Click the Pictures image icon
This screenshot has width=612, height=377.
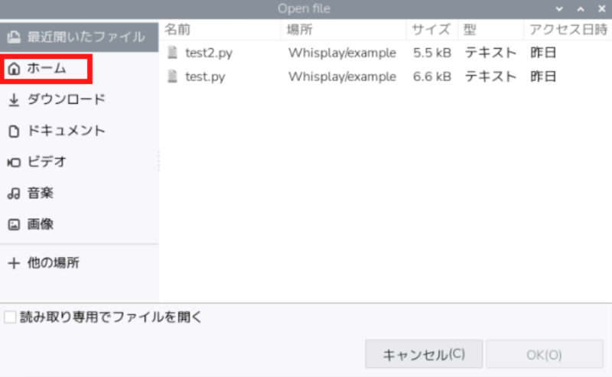coord(13,225)
